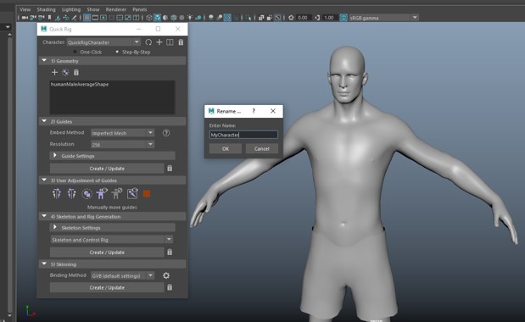The width and height of the screenshot is (525, 322).
Task: Click the Wireframe on Shaded icon
Action: 173,18
